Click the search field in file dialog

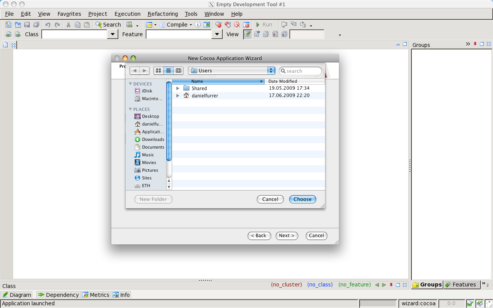(x=300, y=71)
